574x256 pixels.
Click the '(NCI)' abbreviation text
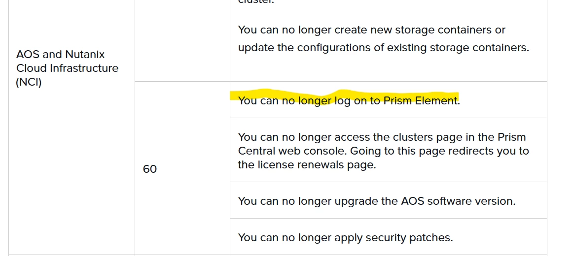click(29, 82)
